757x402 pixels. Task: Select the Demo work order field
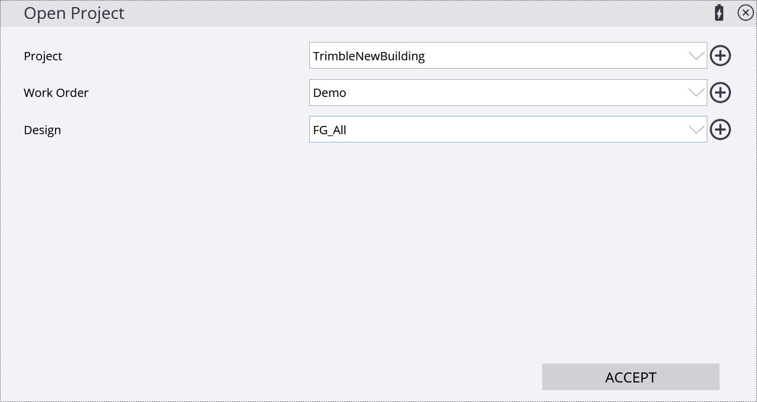point(508,93)
